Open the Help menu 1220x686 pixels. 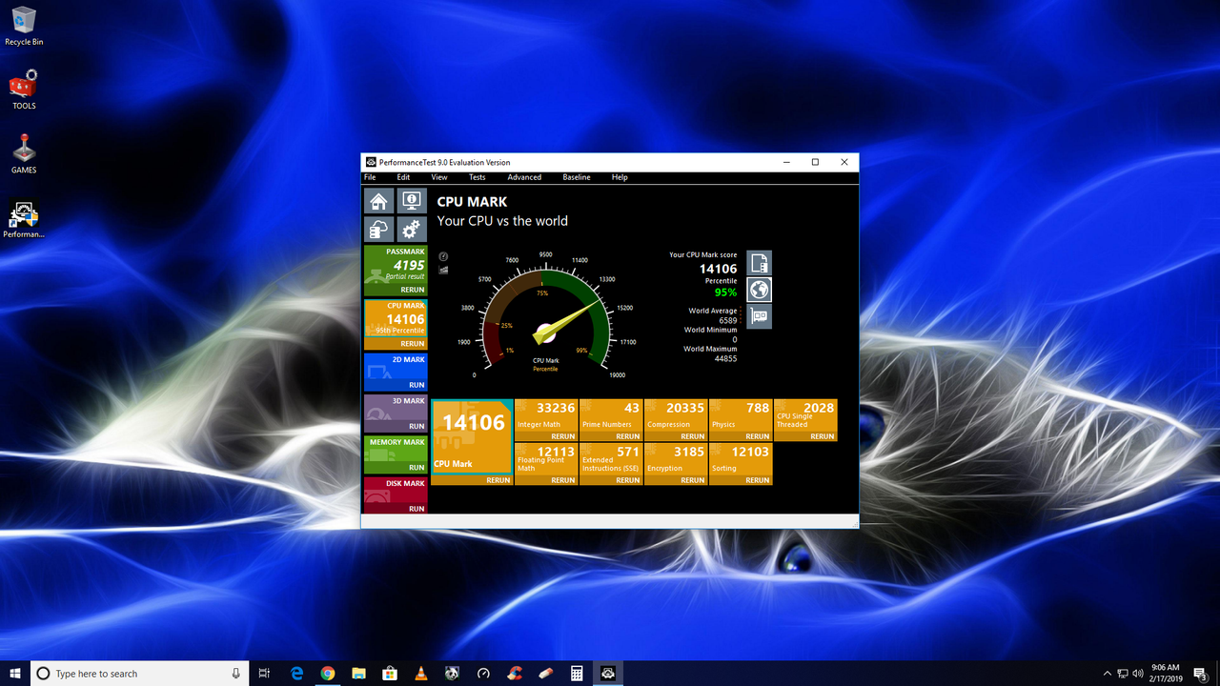(x=620, y=177)
